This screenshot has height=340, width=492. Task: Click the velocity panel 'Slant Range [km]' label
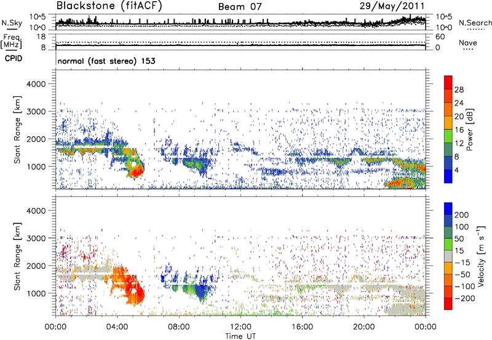(x=17, y=257)
